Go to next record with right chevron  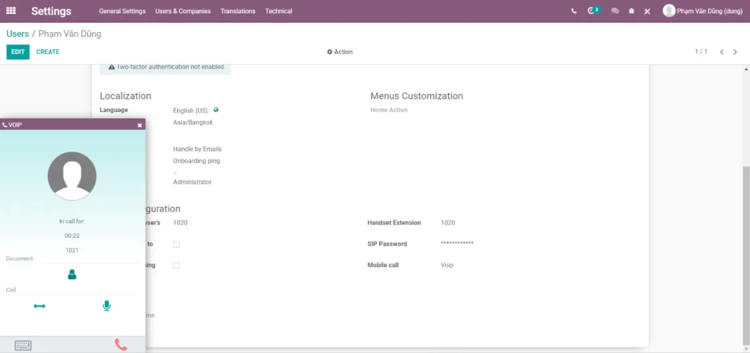tap(735, 52)
